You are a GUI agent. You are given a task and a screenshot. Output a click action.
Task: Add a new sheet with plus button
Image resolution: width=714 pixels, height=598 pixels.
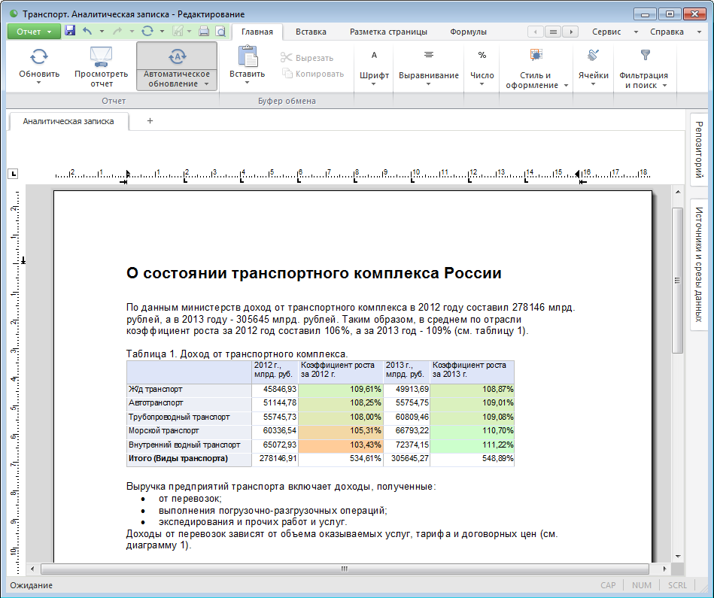coord(150,121)
